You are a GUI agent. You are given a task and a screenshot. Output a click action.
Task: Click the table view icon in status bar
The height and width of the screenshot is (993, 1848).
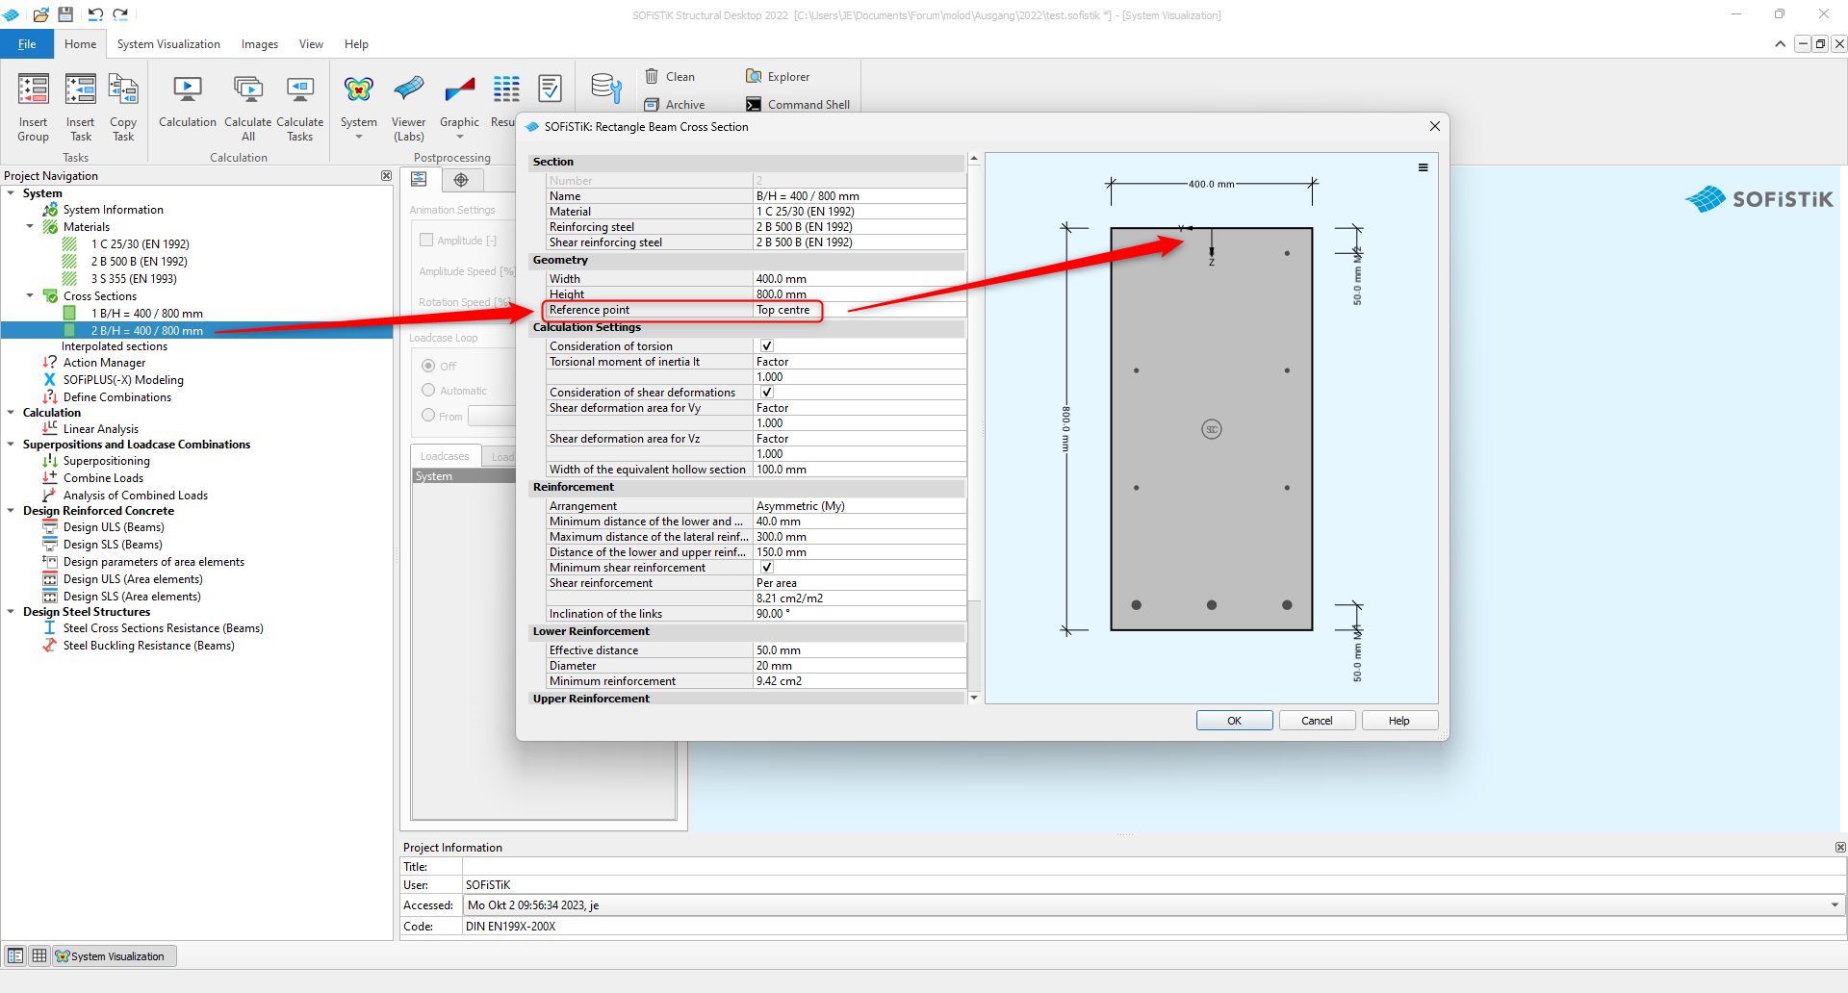15,955
